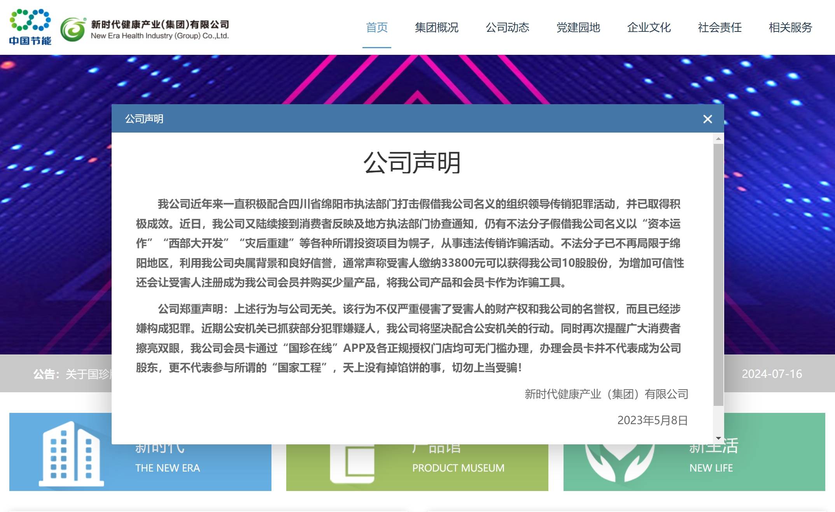Screen dimensions: 835x512
Task: Click the PRODUCT MUSEUM label
Action: (458, 468)
